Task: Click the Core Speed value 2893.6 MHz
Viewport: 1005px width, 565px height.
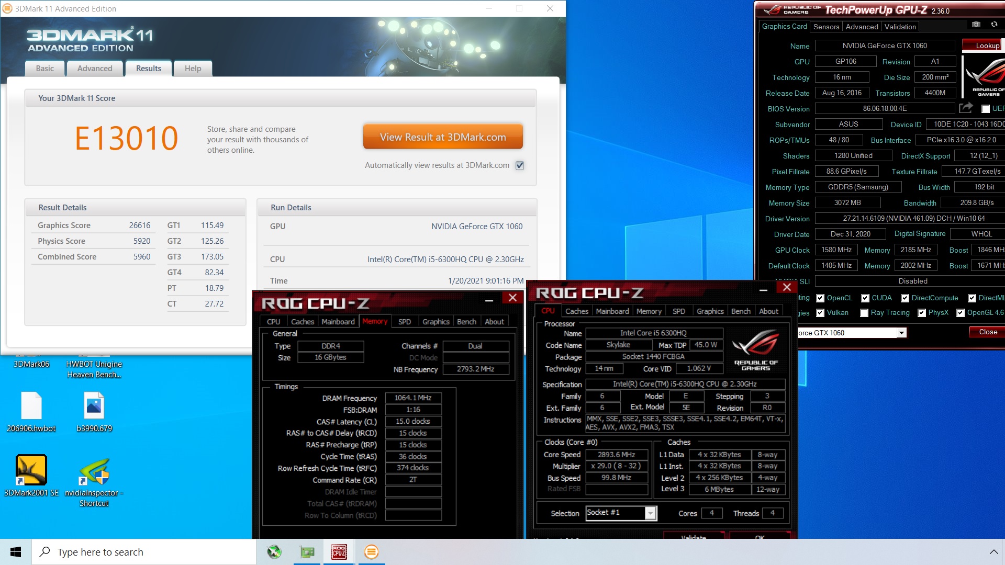Action: click(617, 455)
